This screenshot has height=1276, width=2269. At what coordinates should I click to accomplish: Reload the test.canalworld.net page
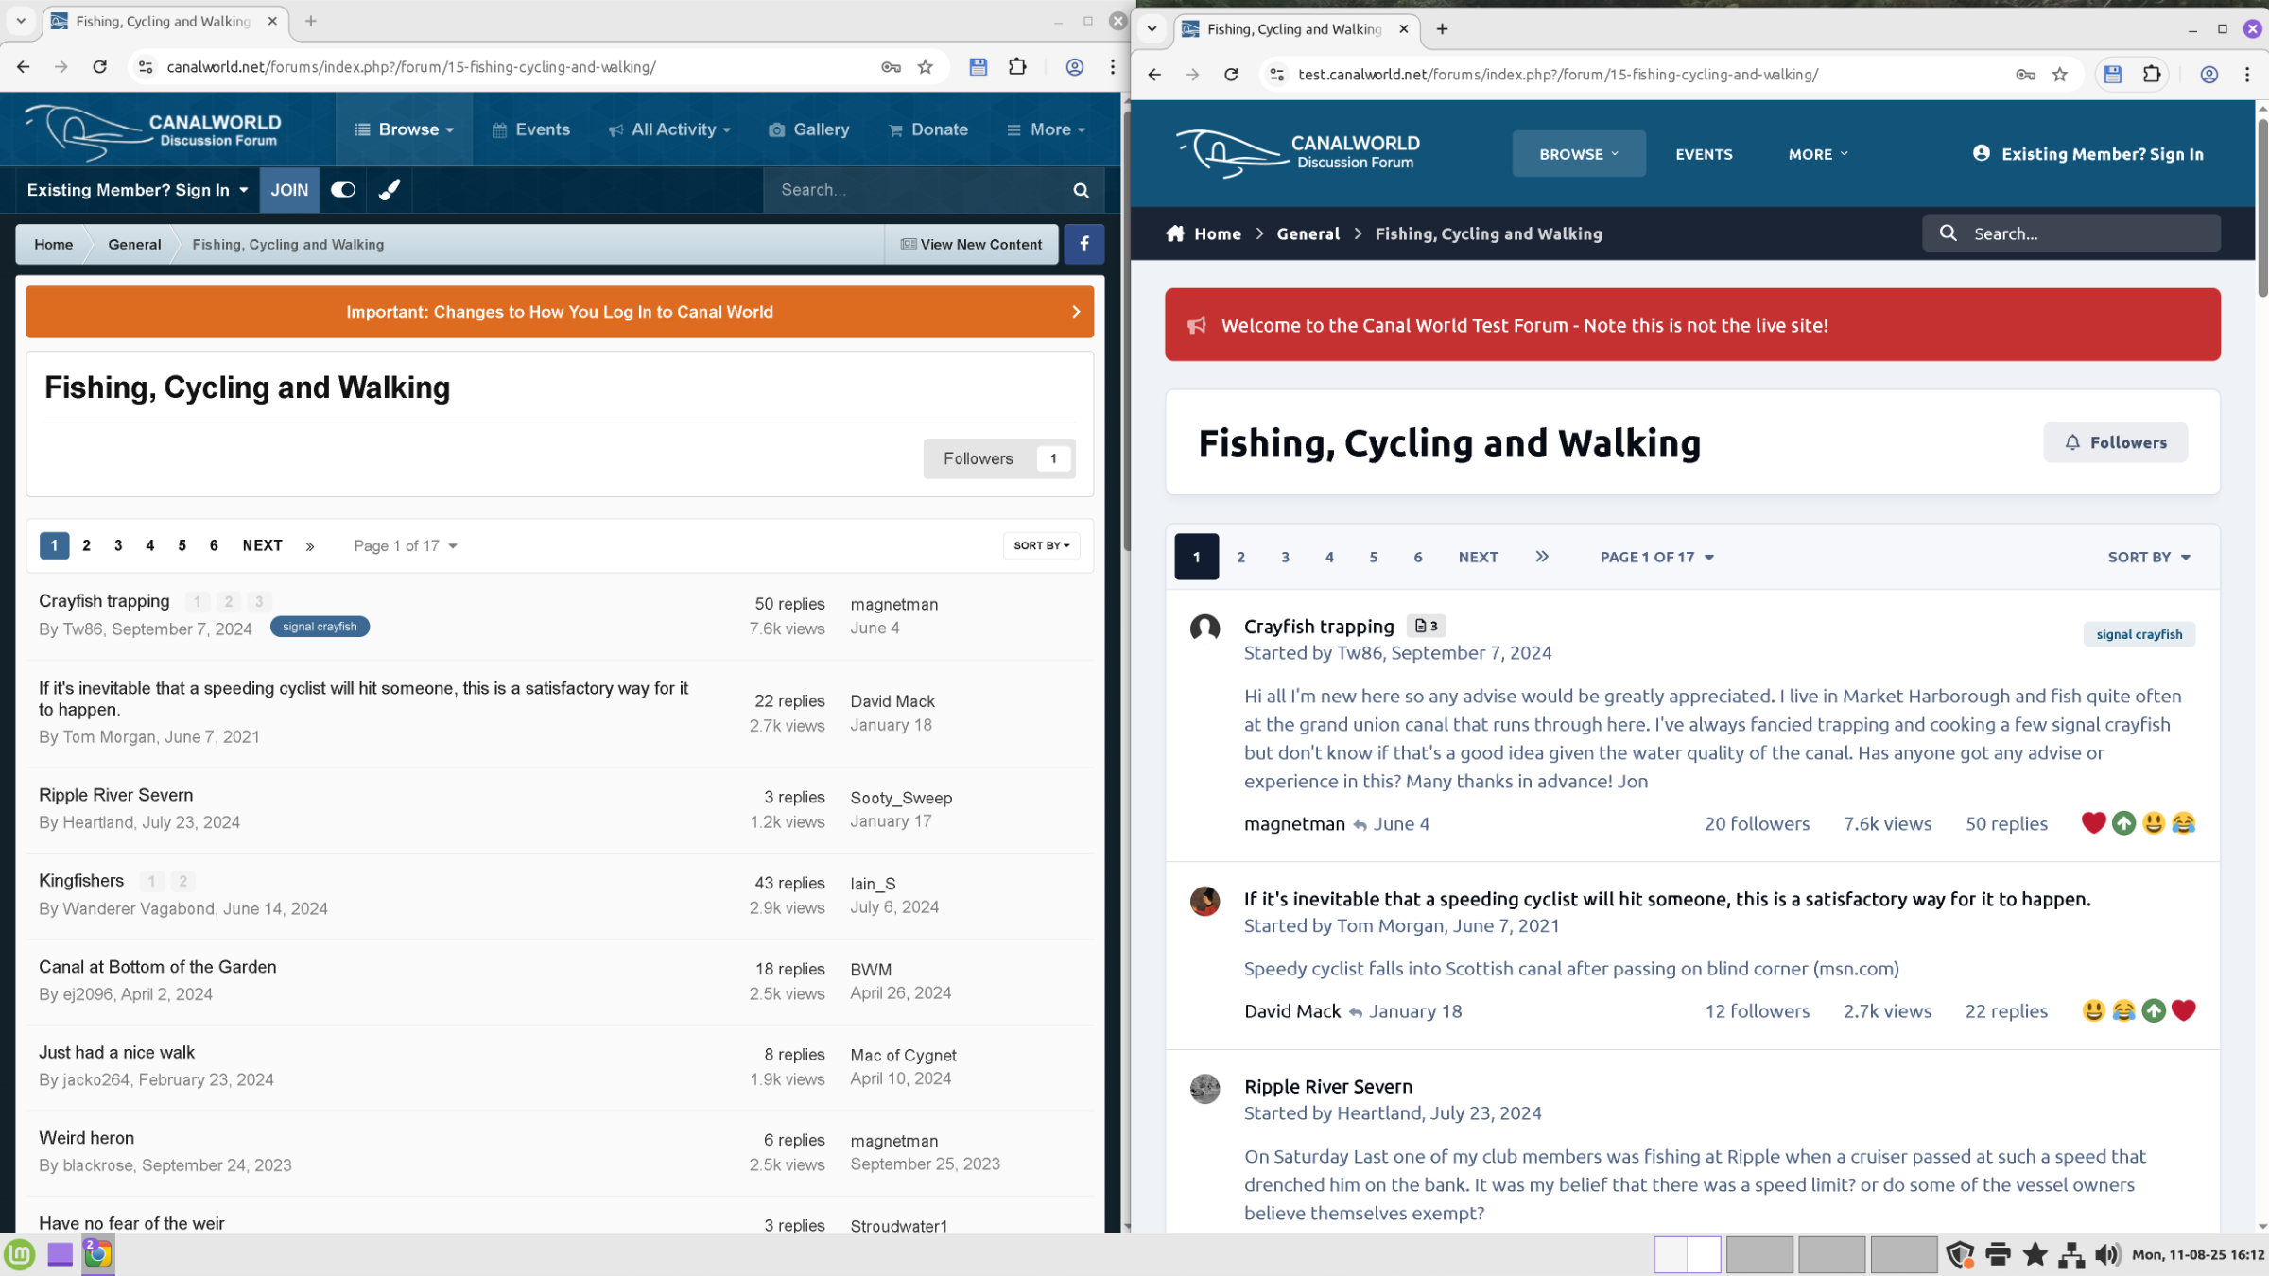(1231, 75)
